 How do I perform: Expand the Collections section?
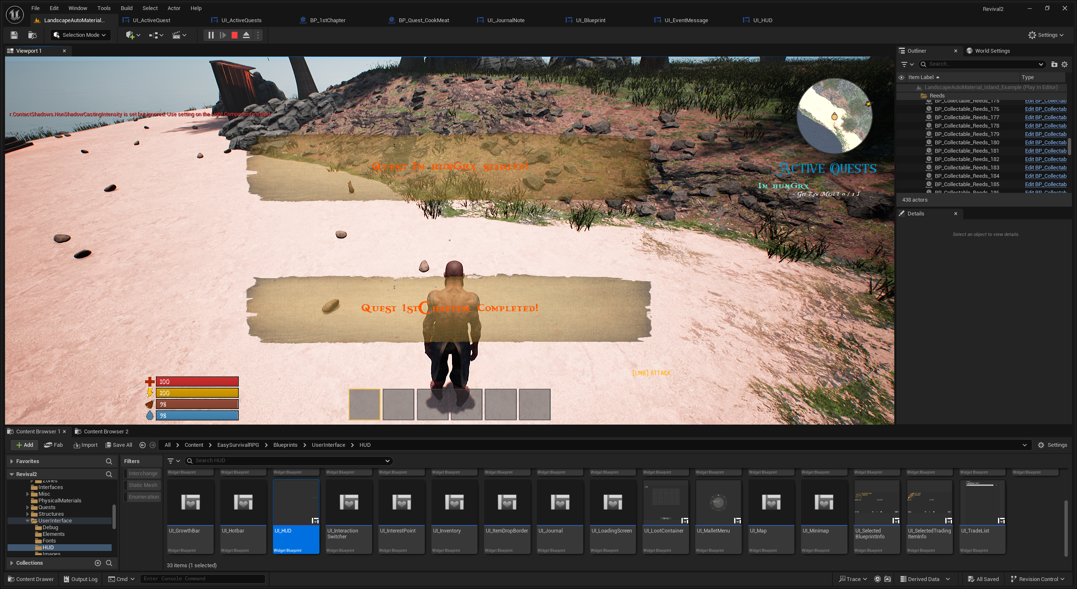[x=12, y=563]
